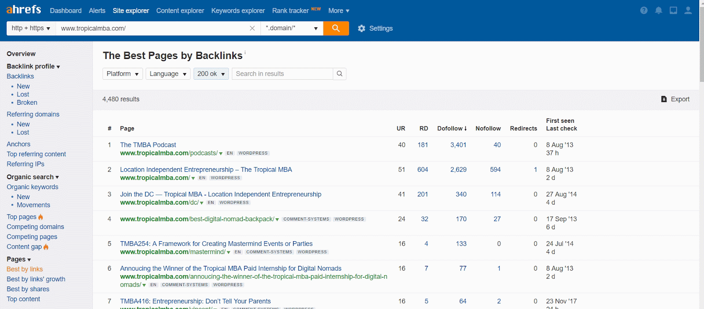This screenshot has width=704, height=309.
Task: Clear the URL field with the X icon
Action: pyautogui.click(x=252, y=28)
